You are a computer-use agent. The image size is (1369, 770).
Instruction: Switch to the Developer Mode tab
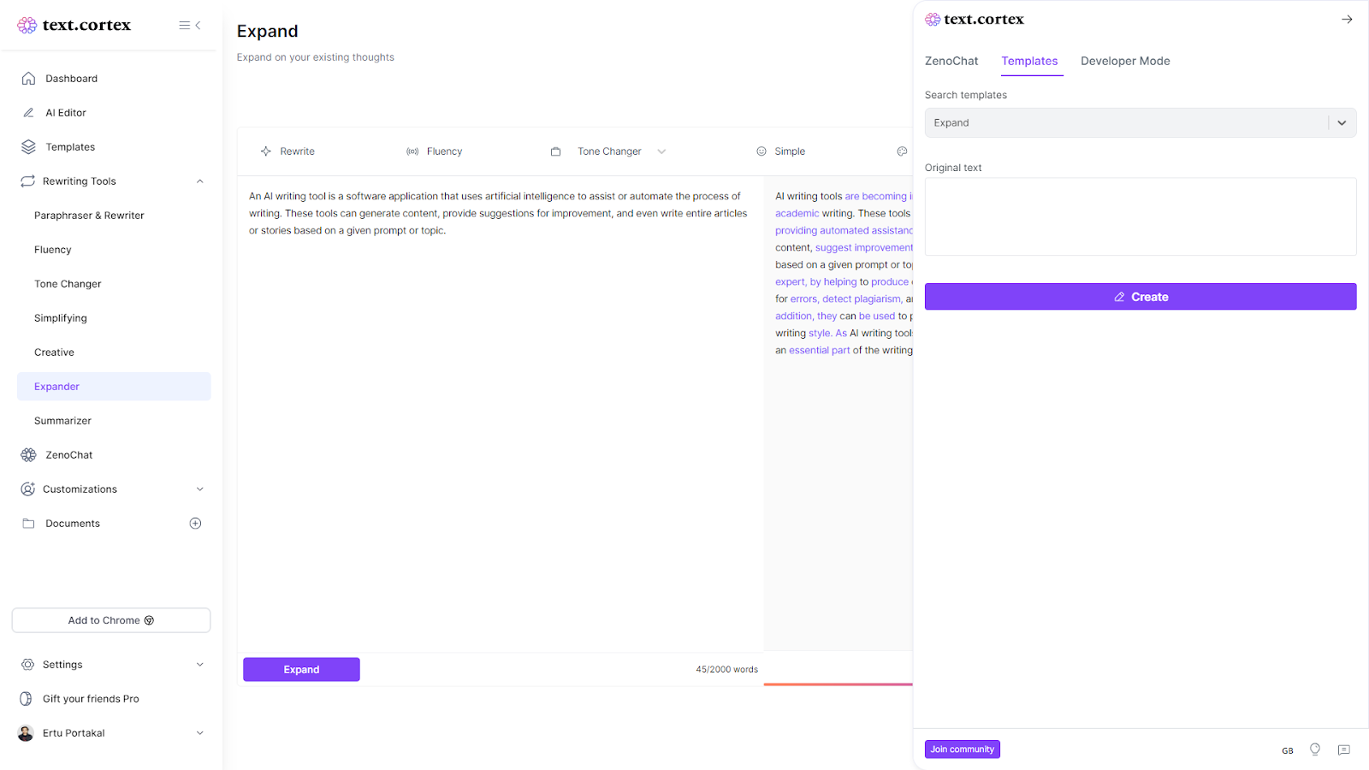[1125, 62]
